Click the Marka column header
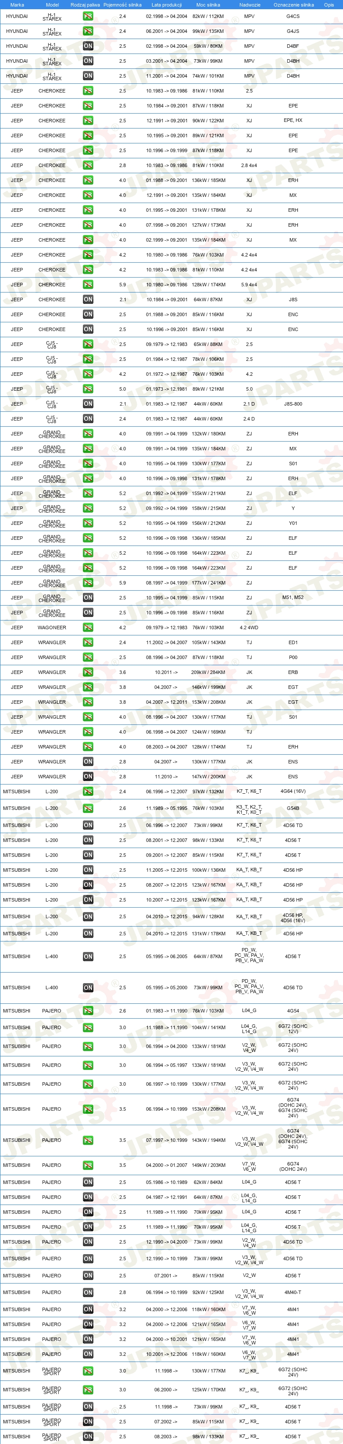Screen dimensions: 343x1444 tap(17, 4)
